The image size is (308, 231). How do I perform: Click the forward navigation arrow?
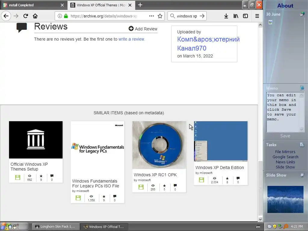click(16, 16)
